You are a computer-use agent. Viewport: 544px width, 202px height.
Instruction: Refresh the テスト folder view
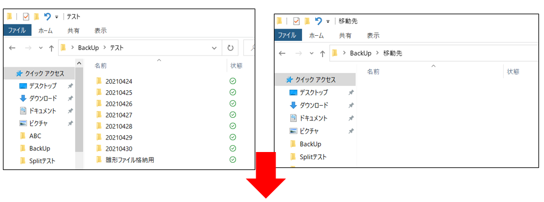coord(230,48)
